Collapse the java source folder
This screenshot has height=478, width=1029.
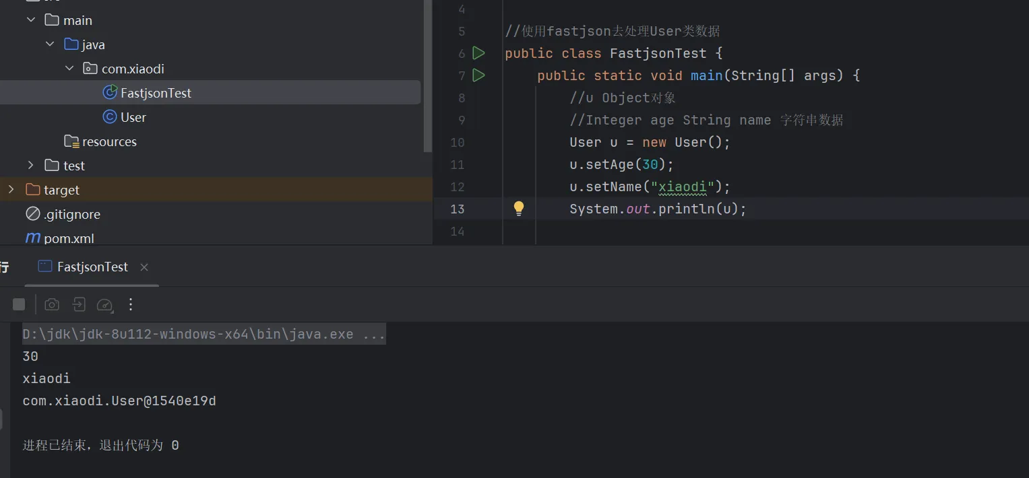[51, 44]
